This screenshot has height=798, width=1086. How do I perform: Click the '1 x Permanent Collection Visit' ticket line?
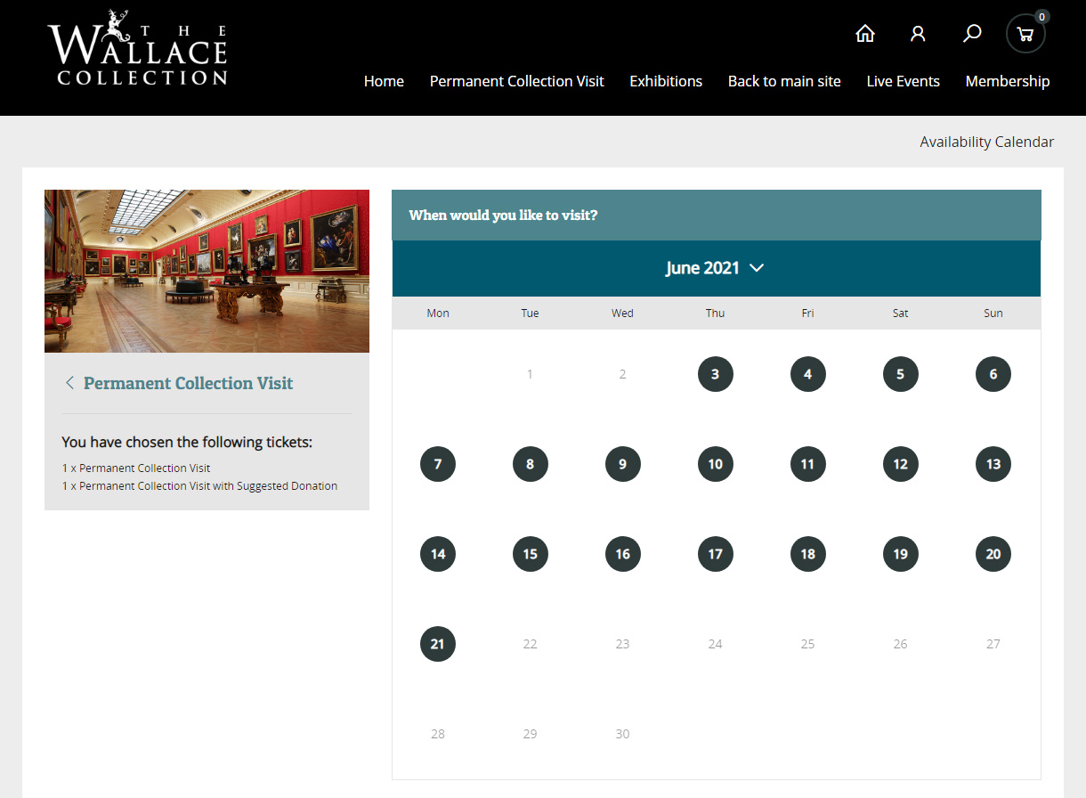tap(136, 468)
